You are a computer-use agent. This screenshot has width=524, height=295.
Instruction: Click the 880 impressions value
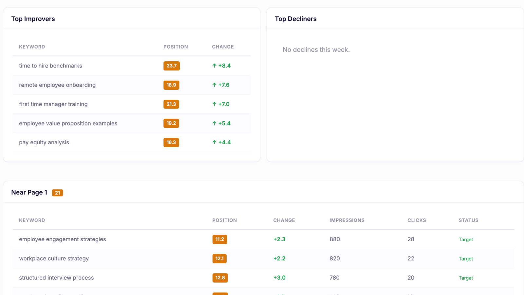click(335, 239)
